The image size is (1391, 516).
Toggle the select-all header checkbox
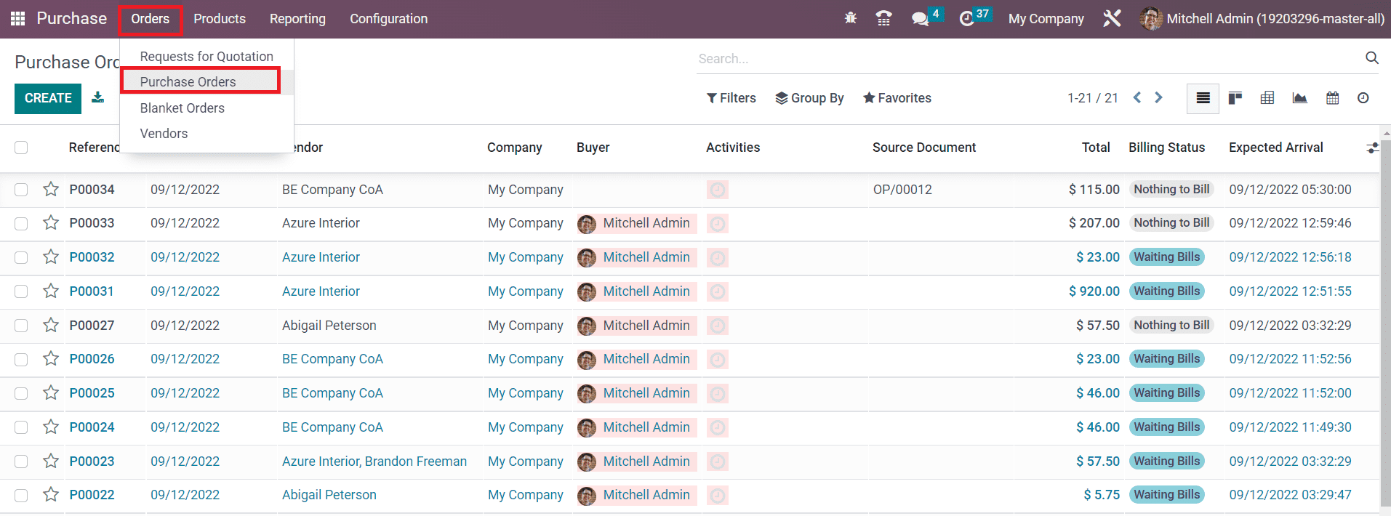[x=21, y=148]
